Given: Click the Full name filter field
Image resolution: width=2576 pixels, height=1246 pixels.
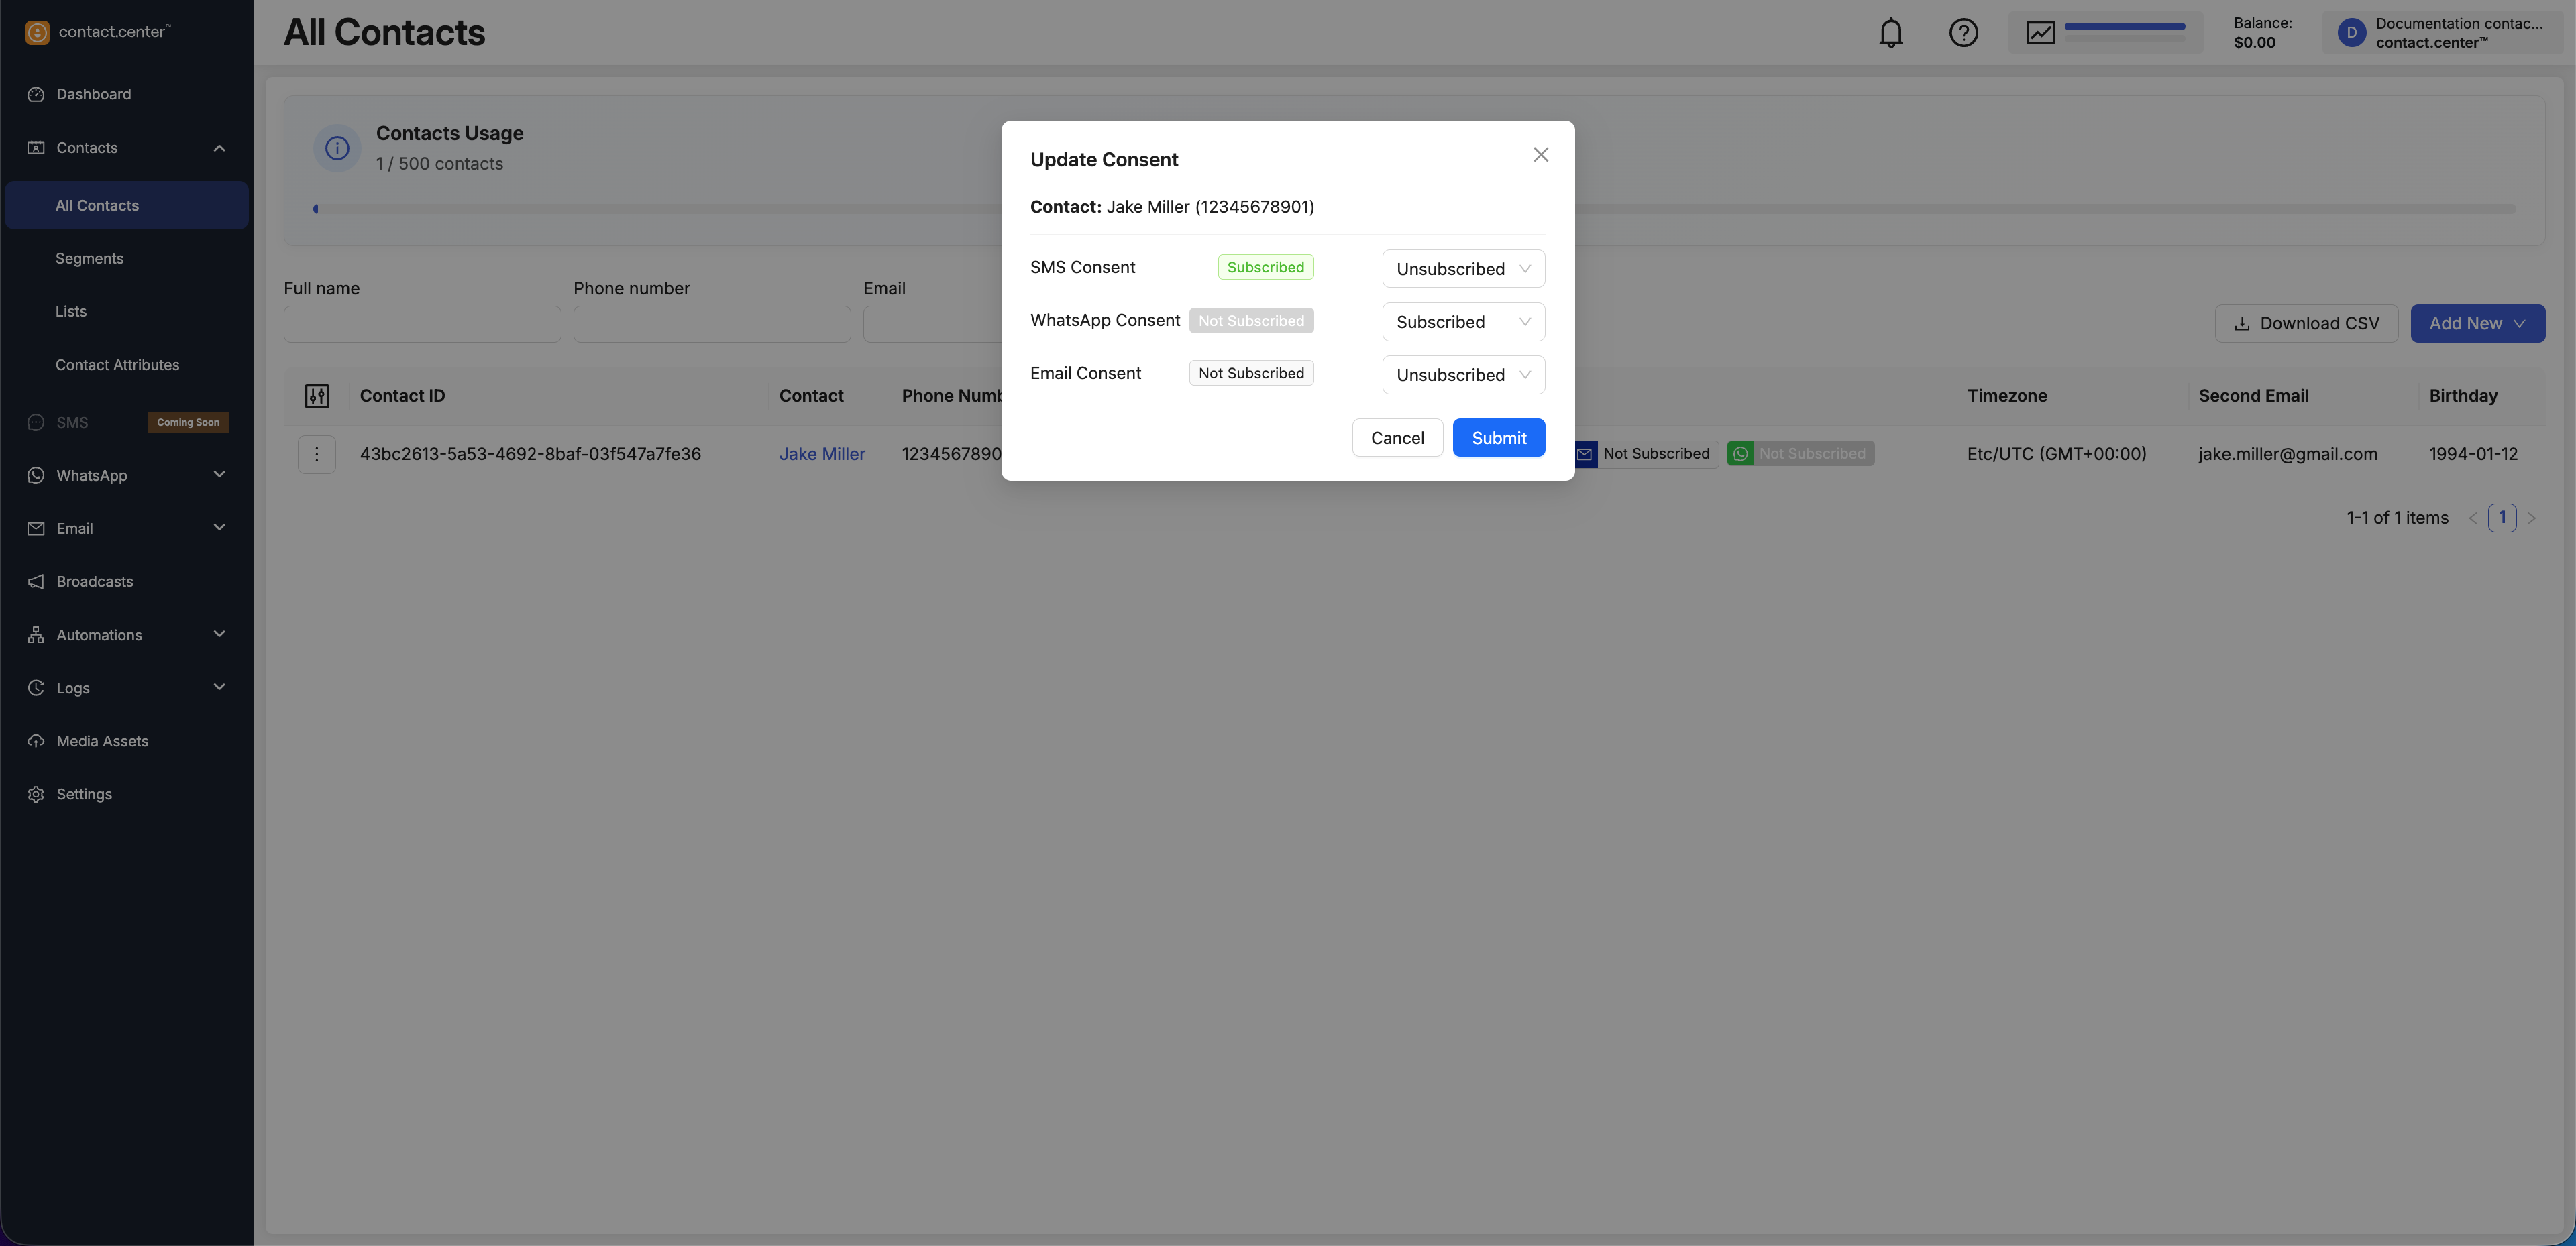Looking at the screenshot, I should (x=422, y=324).
